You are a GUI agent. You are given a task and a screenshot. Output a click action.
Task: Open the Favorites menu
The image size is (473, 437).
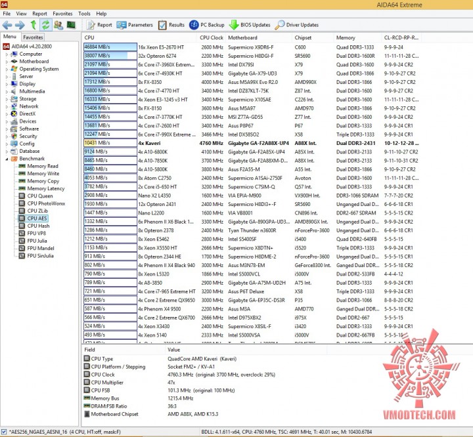click(x=62, y=14)
